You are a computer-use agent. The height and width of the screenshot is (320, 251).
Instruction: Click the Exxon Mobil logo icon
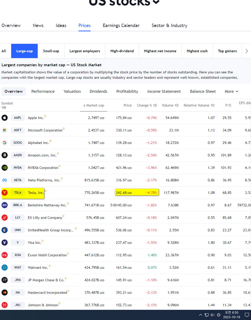5,255
